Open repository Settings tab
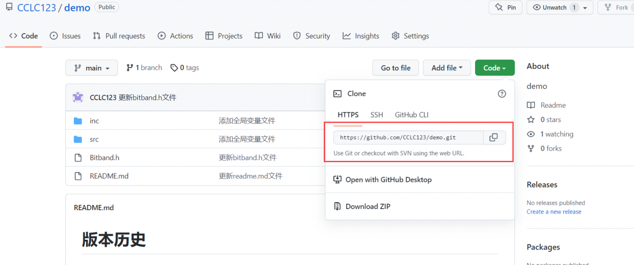Image resolution: width=634 pixels, height=265 pixels. (x=410, y=36)
